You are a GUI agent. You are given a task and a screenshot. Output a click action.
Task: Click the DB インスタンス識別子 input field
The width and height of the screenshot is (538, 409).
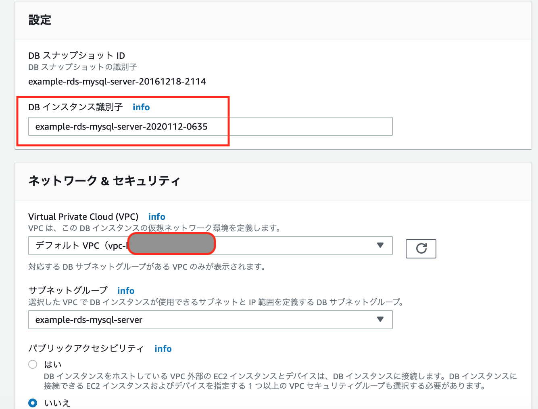[210, 126]
